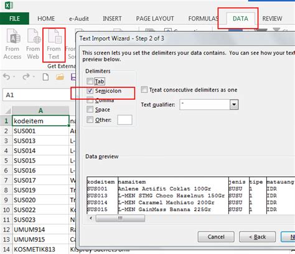Uncheck the Semicolon delimiter checkbox

[90, 91]
